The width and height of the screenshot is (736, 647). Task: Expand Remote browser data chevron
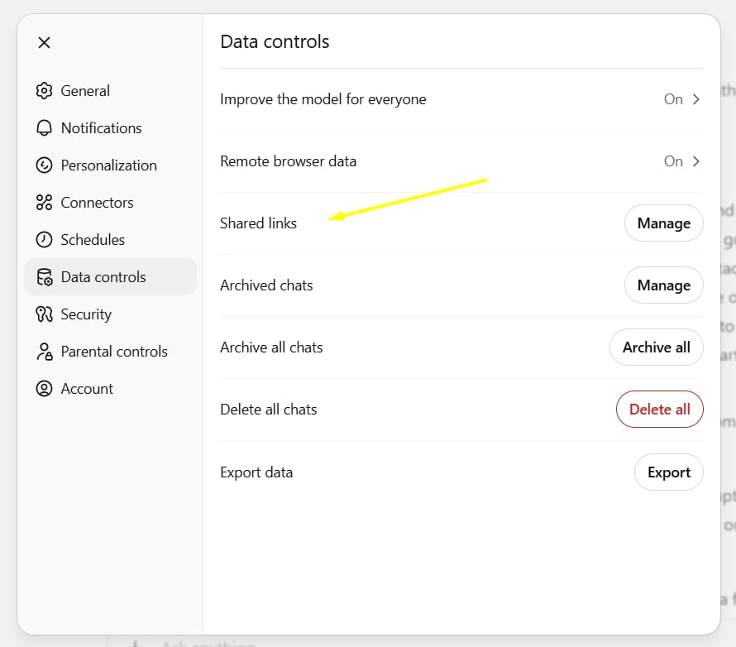(x=696, y=161)
